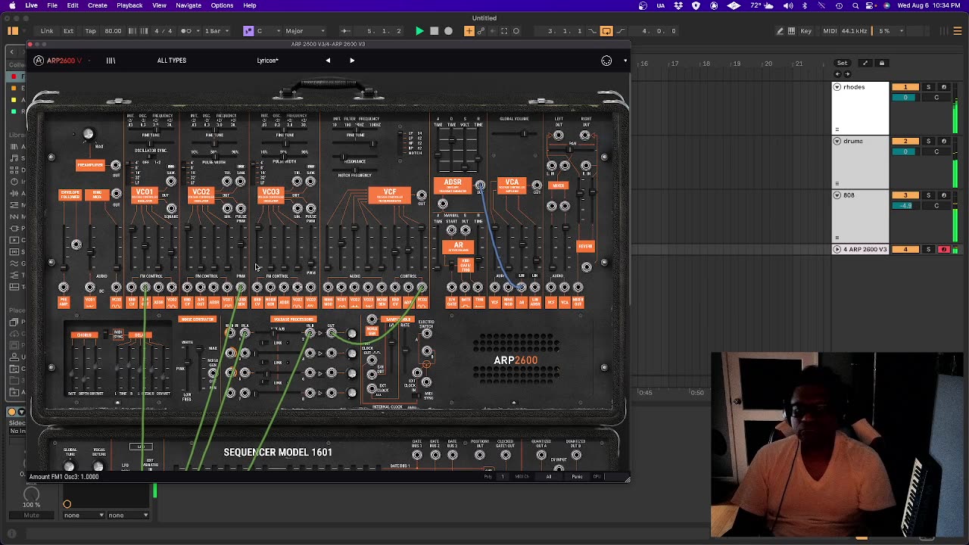The width and height of the screenshot is (969, 545).
Task: Open the Options menu
Action: coord(222,5)
